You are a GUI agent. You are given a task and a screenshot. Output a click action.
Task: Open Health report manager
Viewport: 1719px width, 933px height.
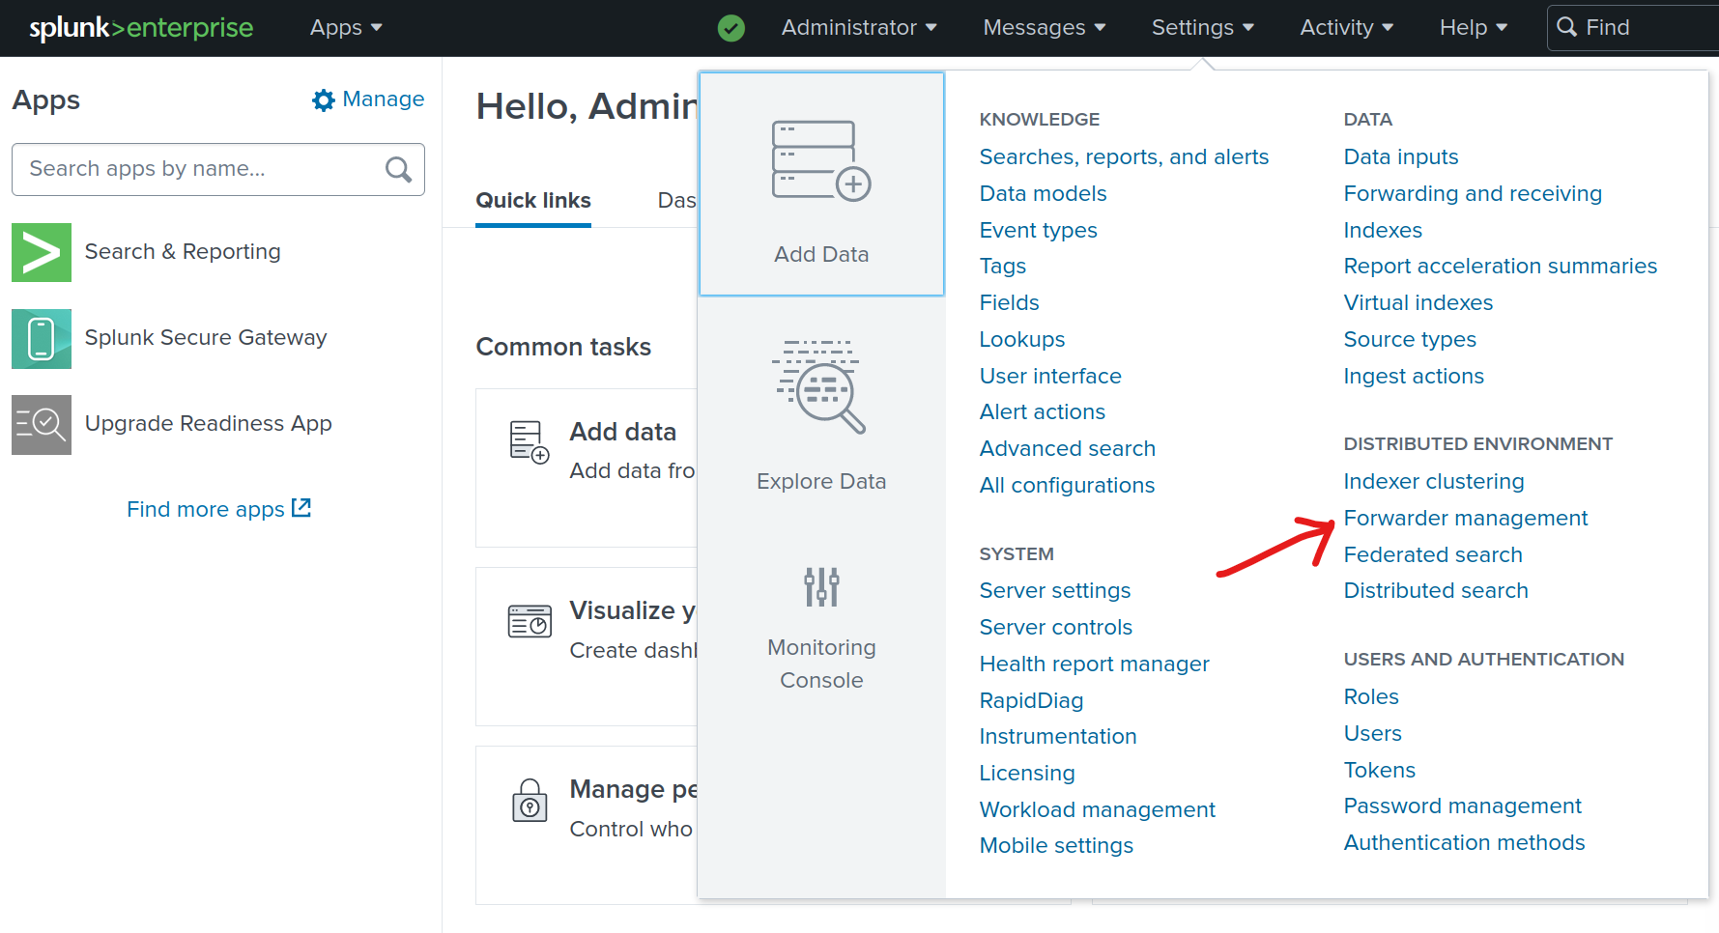(x=1094, y=664)
